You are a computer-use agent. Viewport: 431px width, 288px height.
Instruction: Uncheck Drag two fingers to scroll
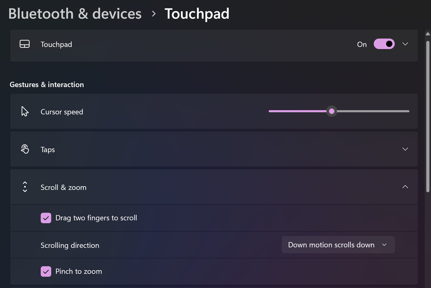[x=46, y=218]
